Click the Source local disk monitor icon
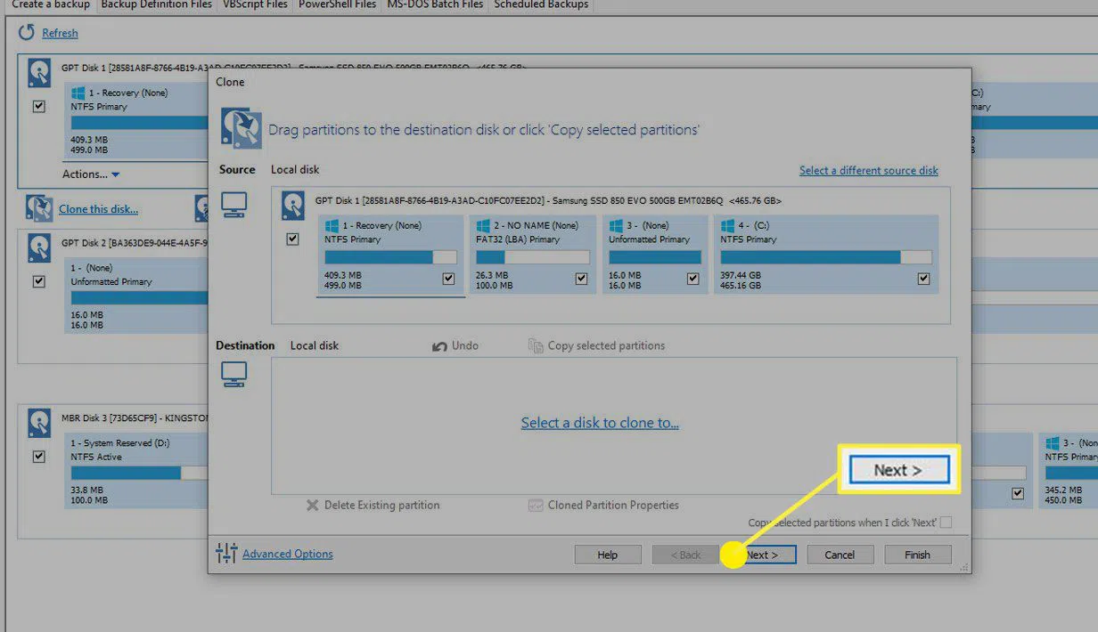The image size is (1098, 632). tap(234, 207)
